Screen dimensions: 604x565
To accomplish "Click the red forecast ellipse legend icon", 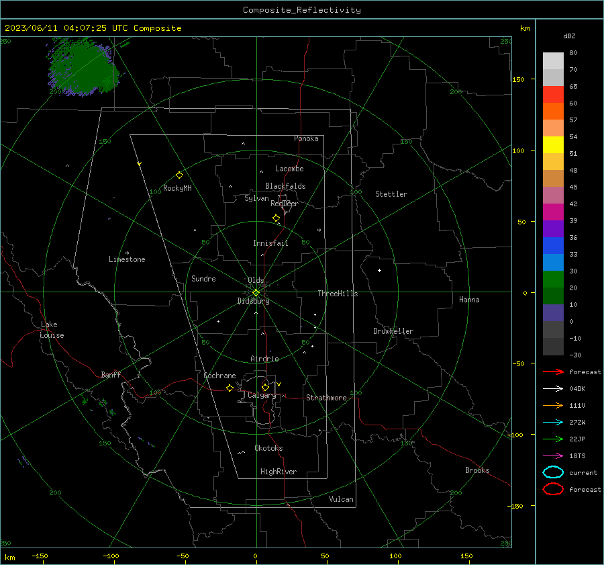I will (x=553, y=489).
